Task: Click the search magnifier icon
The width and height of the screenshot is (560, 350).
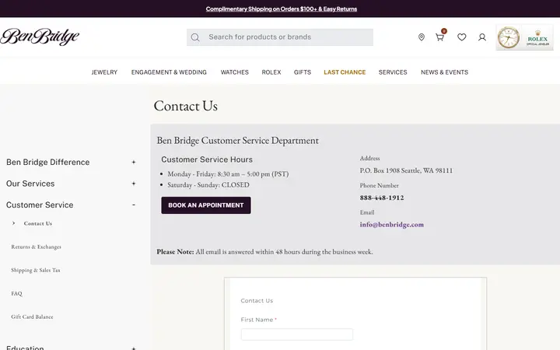Action: (195, 37)
